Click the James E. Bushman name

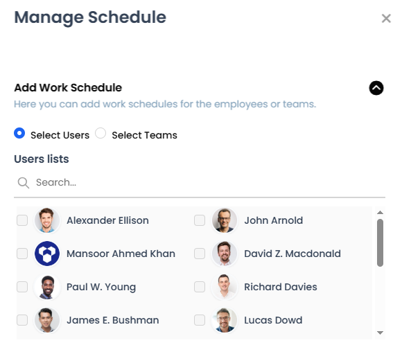pos(113,320)
